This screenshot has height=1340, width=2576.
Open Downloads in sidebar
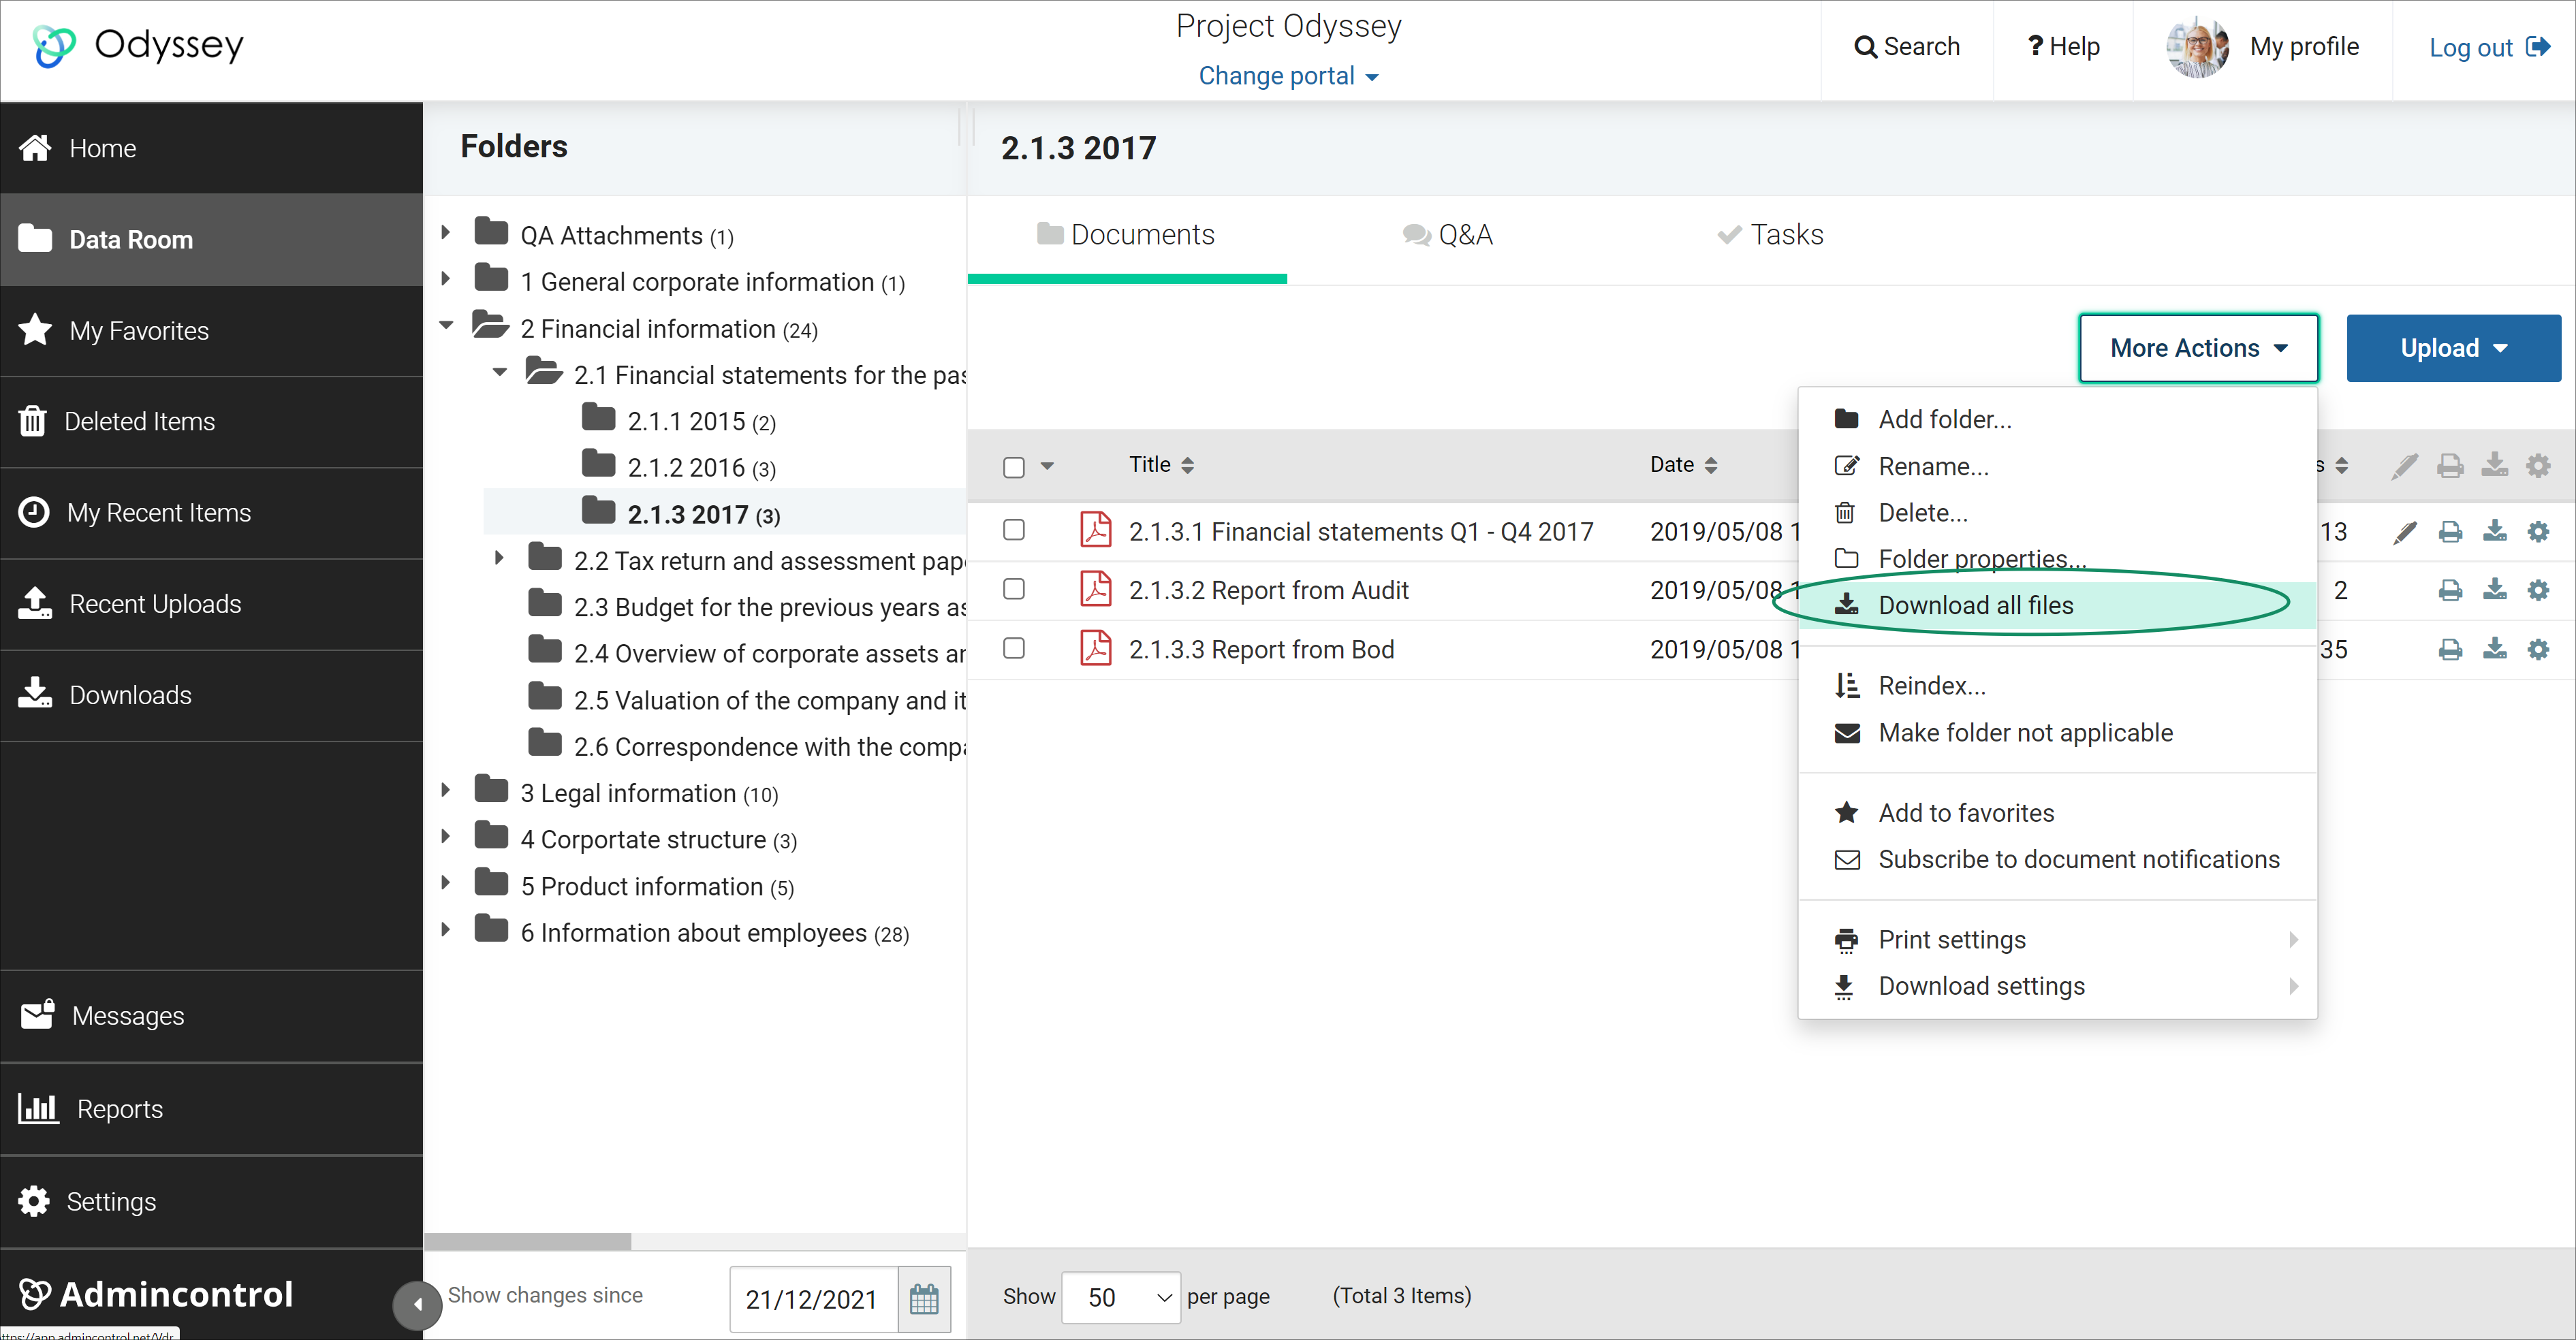(211, 695)
